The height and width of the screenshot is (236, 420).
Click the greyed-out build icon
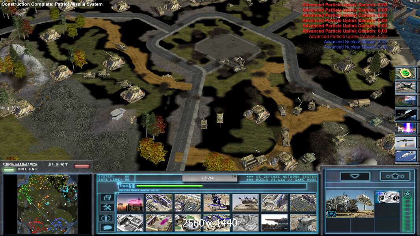pos(245,223)
